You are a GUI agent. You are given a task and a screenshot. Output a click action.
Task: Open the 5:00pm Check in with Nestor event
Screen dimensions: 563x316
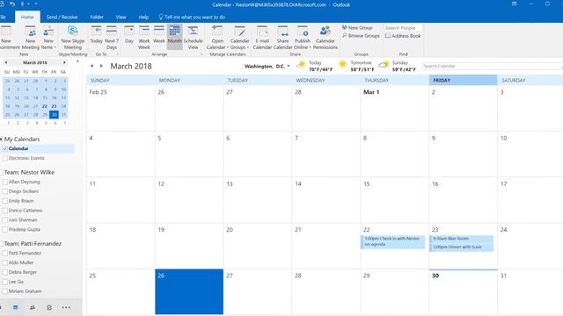click(x=392, y=241)
